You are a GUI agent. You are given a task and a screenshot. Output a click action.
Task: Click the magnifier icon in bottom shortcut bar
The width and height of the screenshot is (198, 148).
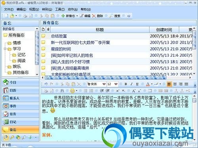(24, 137)
